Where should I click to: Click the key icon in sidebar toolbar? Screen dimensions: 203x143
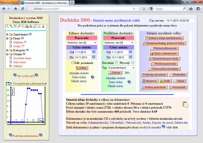(19, 26)
